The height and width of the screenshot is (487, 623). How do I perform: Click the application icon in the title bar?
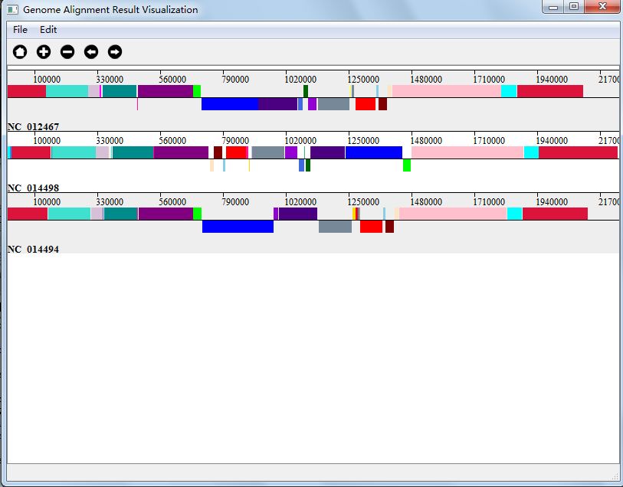coord(13,9)
